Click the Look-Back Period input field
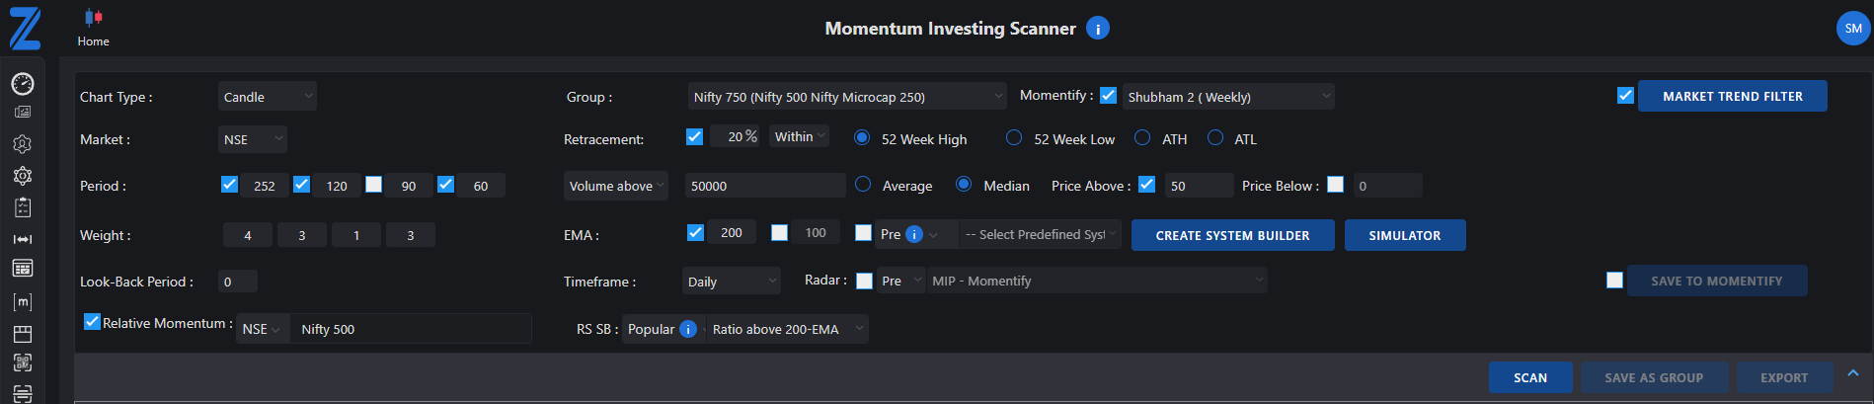Screen dimensions: 1874x404 237,282
